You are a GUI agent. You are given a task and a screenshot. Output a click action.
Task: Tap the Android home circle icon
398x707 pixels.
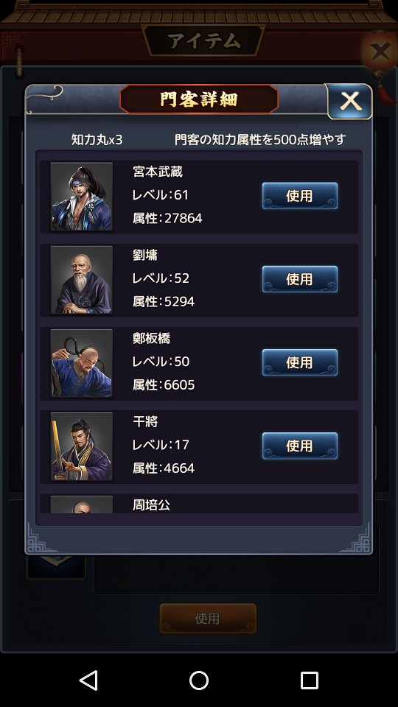[199, 680]
